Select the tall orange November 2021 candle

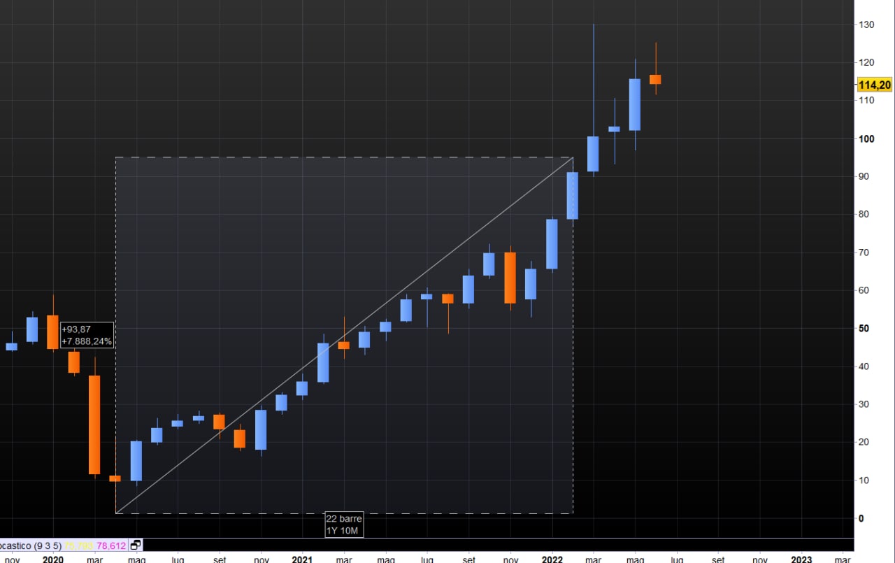click(510, 278)
